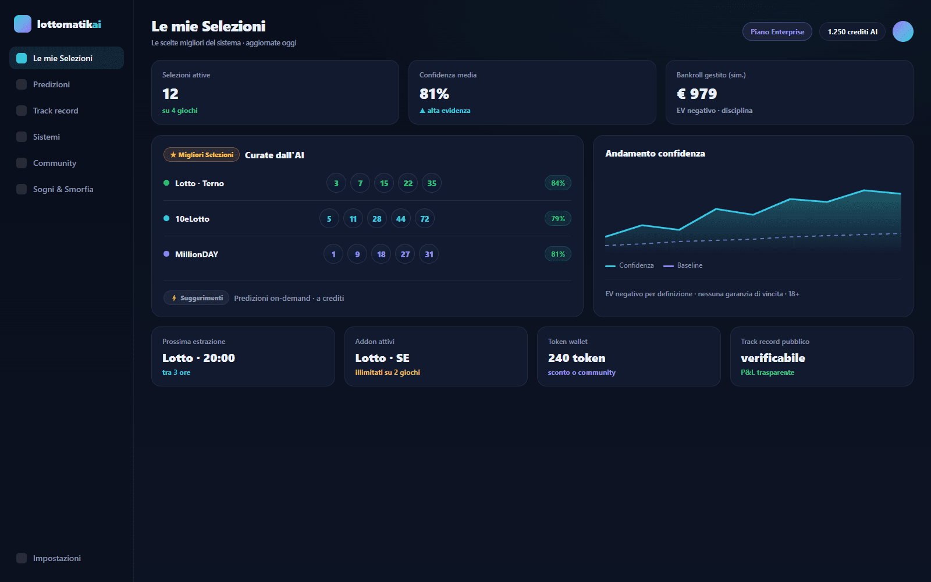
Task: Click the Sistemi sidebar icon
Action: point(22,137)
